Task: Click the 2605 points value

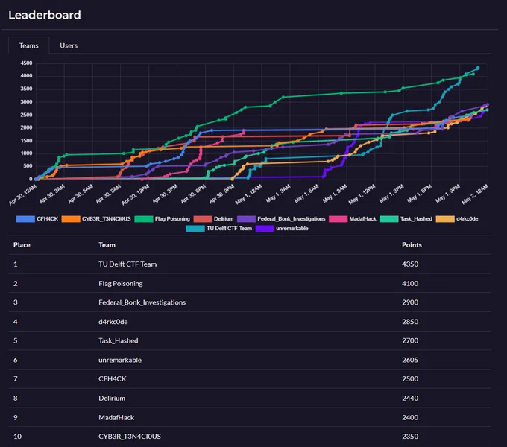Action: (x=410, y=360)
